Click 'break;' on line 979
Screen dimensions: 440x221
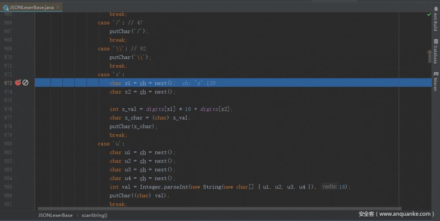[118, 135]
